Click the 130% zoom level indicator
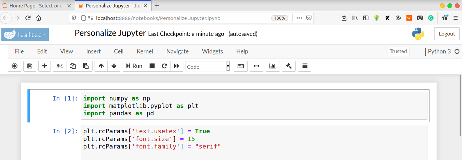462x160 pixels. [x=280, y=18]
